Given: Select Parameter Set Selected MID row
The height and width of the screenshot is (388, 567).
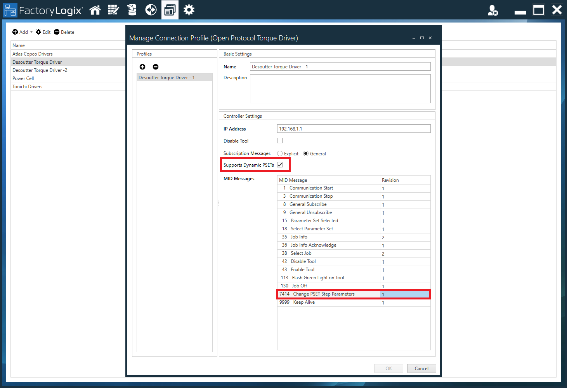Looking at the screenshot, I should point(354,221).
